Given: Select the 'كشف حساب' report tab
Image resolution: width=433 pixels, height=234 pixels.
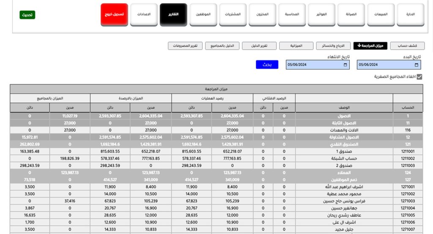Looking at the screenshot, I should pyautogui.click(x=408, y=46).
